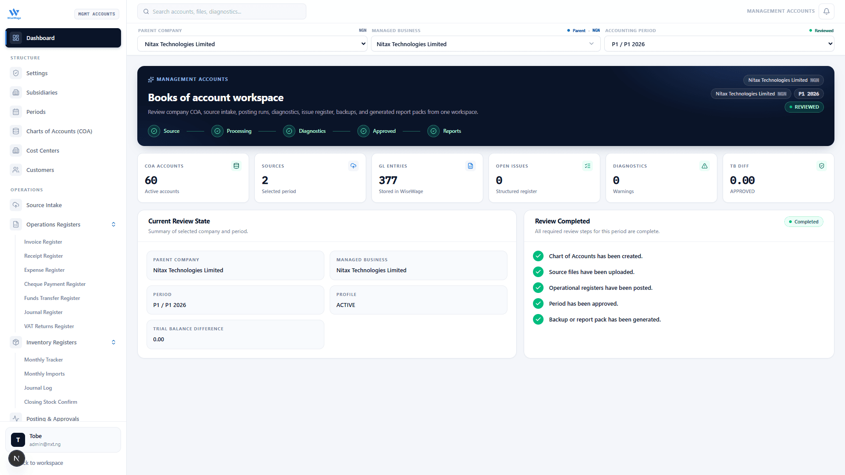This screenshot has height=475, width=845.
Task: Click the Inventory Registers box icon
Action: tap(16, 342)
